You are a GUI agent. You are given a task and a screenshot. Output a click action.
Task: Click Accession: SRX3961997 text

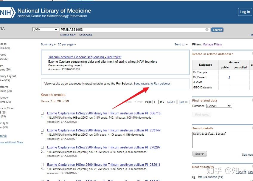point(62,139)
